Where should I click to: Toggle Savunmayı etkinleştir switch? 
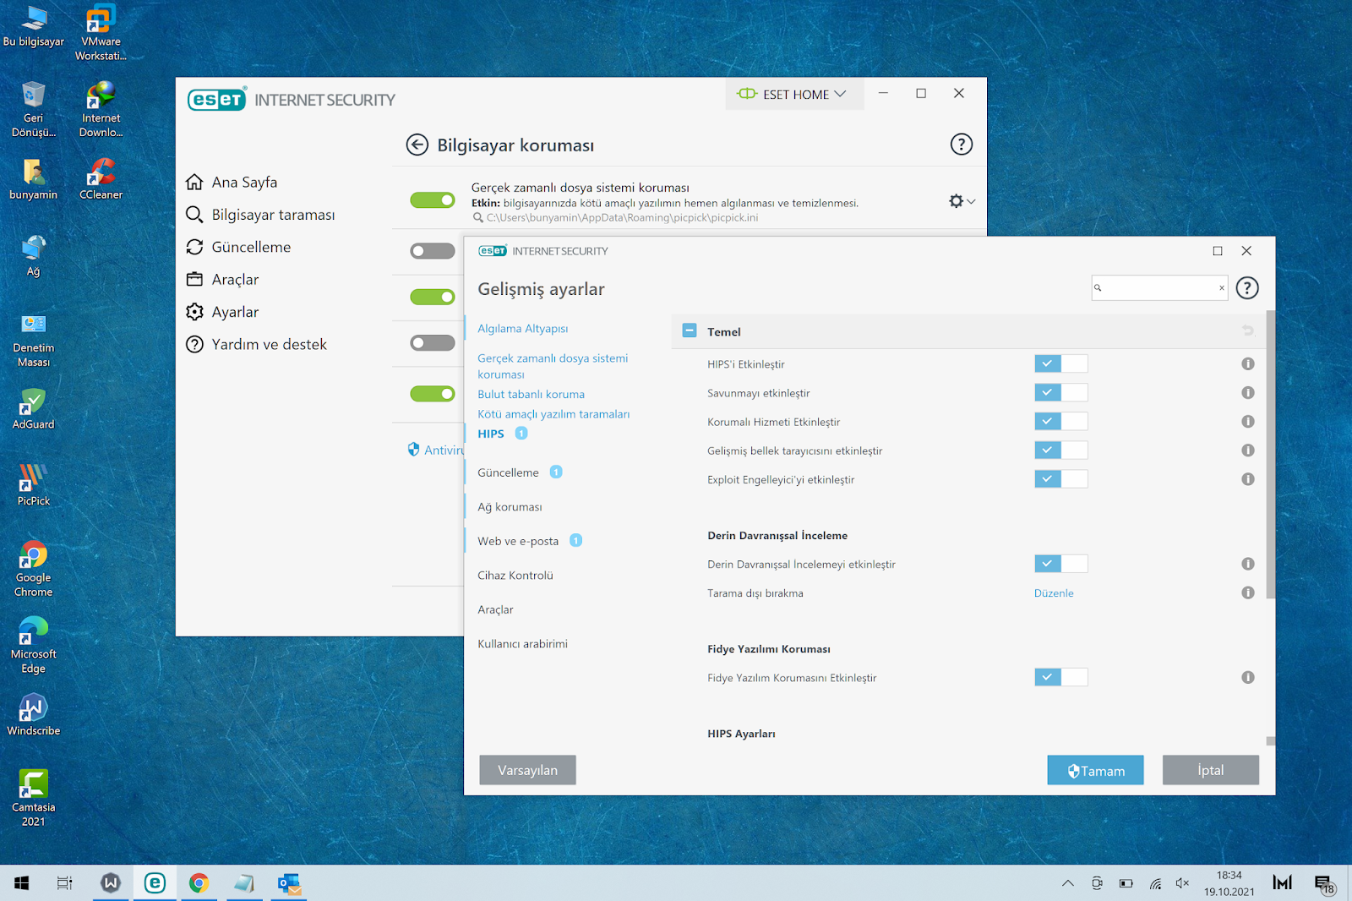point(1060,392)
